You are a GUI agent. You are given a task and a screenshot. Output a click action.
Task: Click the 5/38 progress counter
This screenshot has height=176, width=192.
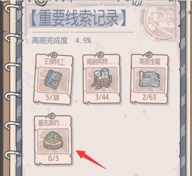pos(52,97)
